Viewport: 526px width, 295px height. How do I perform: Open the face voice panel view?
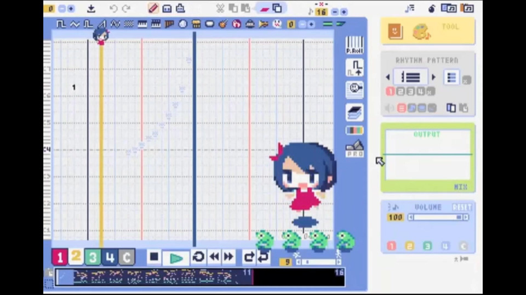[x=355, y=90]
